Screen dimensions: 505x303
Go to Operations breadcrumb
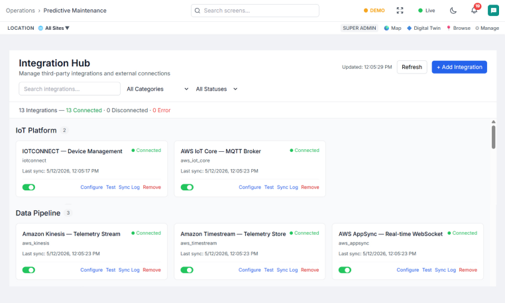[21, 11]
